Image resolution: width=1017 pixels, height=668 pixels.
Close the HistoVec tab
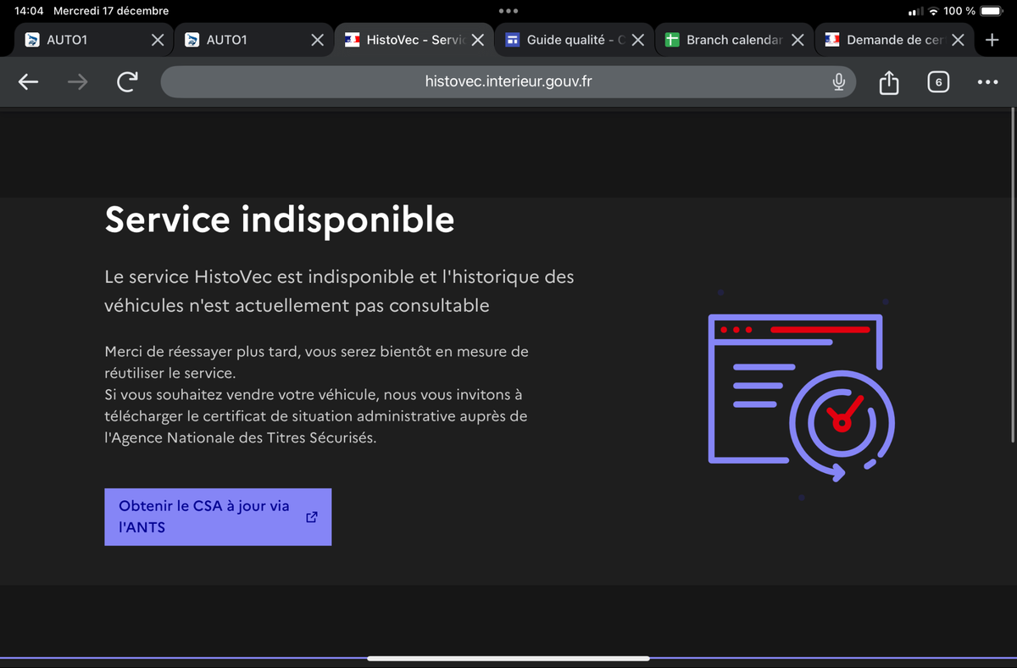(478, 40)
